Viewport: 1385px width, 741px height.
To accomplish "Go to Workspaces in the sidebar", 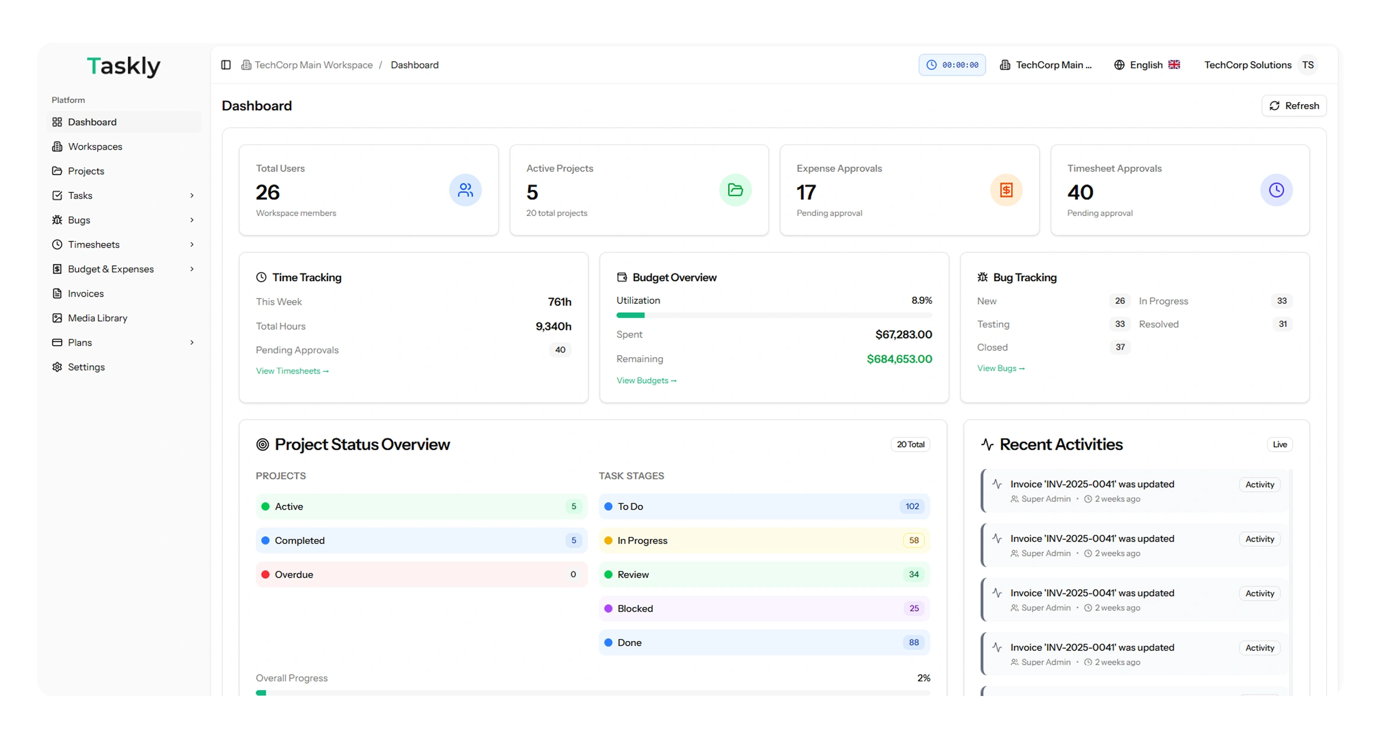I will (x=124, y=146).
